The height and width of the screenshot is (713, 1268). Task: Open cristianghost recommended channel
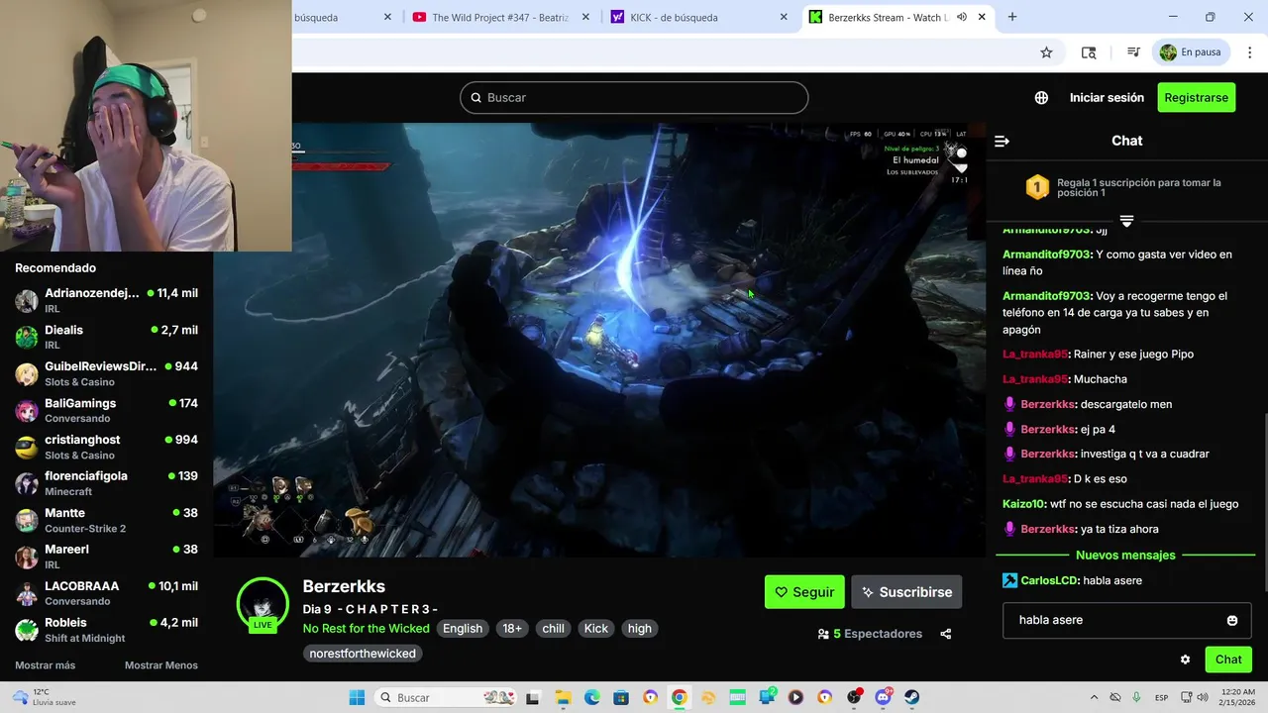pyautogui.click(x=106, y=447)
